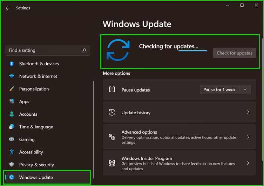Click the Time & language globe icon
This screenshot has width=264, height=186.
(12, 127)
